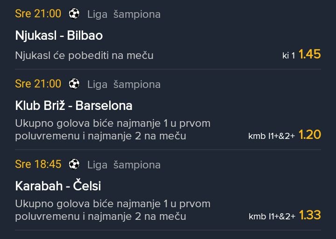Screen dimensions: 336x239
Task: Click the 'Sre 18:45' kickoff time
Action: pyautogui.click(x=38, y=165)
